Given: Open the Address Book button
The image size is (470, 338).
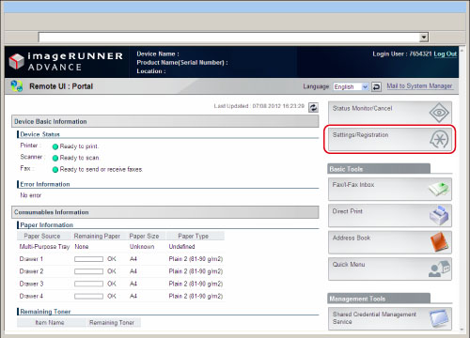Looking at the screenshot, I should point(390,242).
